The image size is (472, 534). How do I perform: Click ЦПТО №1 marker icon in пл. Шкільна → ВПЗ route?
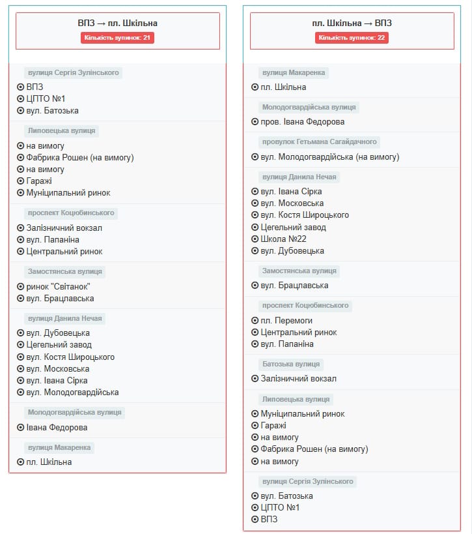pos(255,508)
